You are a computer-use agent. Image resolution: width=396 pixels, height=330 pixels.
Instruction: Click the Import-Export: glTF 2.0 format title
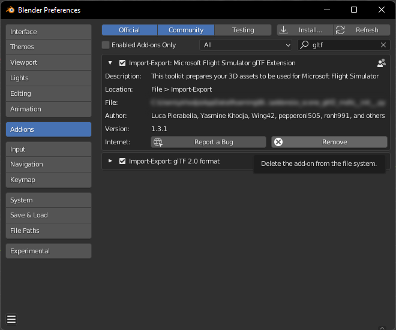(x=174, y=161)
